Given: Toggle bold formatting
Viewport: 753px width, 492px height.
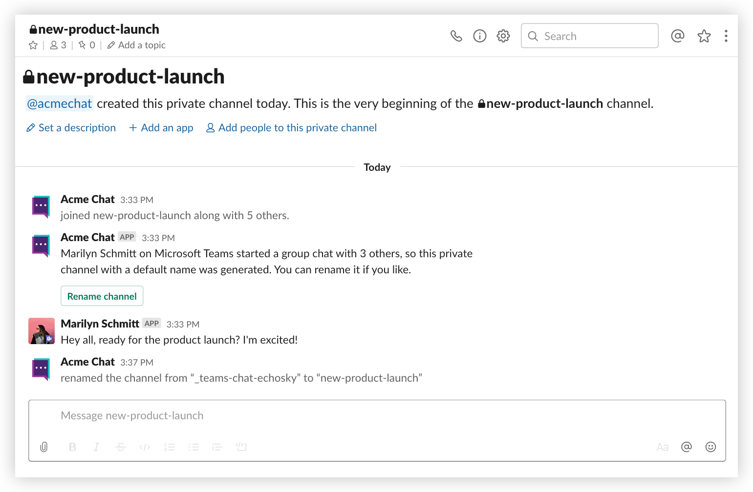Looking at the screenshot, I should (x=72, y=447).
